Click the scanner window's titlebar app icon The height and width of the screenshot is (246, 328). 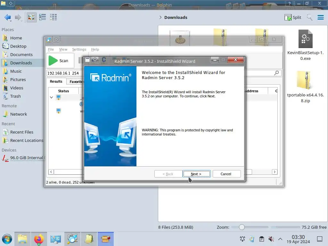(x=49, y=39)
